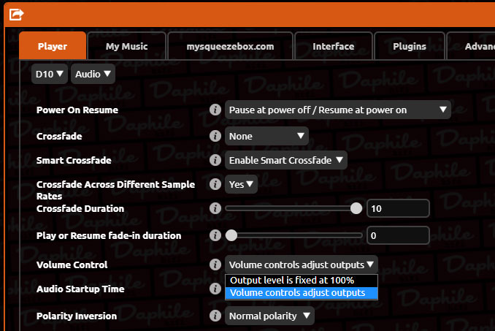Switch to the My Music tab
This screenshot has width=495, height=331.
tap(126, 46)
